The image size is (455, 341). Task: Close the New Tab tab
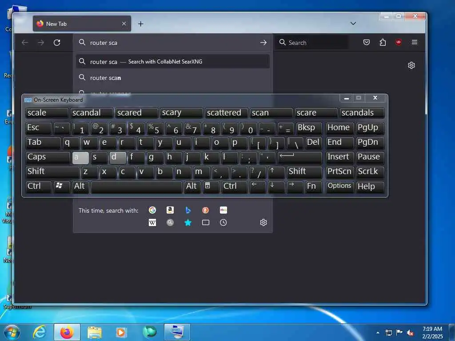point(124,24)
